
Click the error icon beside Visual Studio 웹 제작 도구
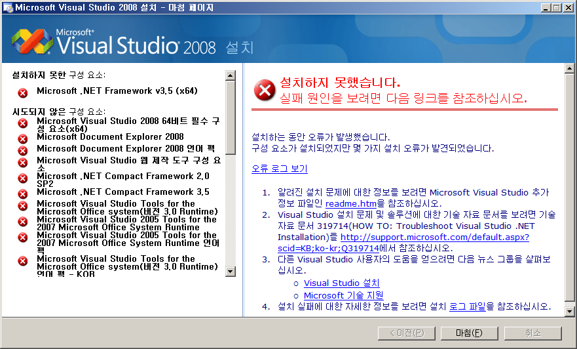tap(23, 162)
